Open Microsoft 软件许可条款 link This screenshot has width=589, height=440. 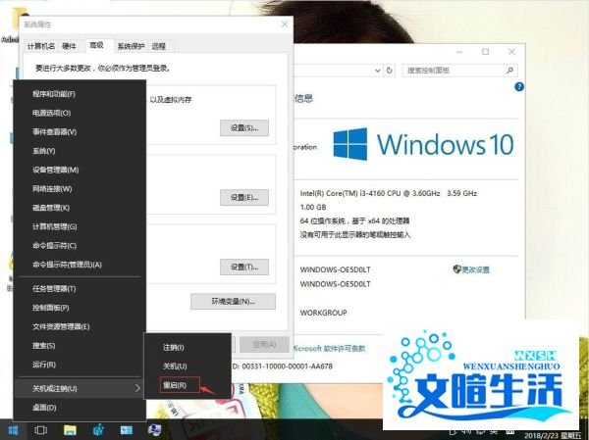[329, 349]
